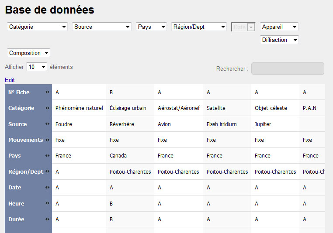Click sort arrows icon in Heure row
The height and width of the screenshot is (233, 333).
[47, 204]
